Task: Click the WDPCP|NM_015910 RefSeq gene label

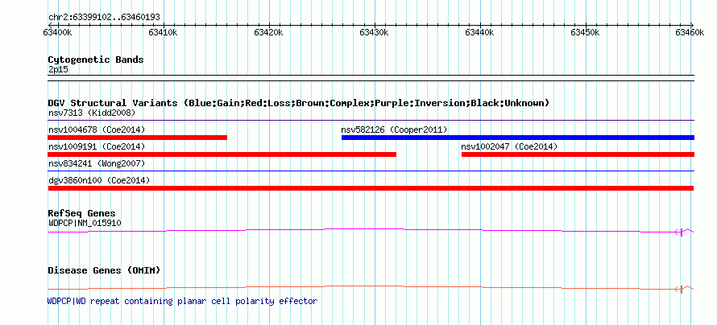Action: [x=85, y=223]
